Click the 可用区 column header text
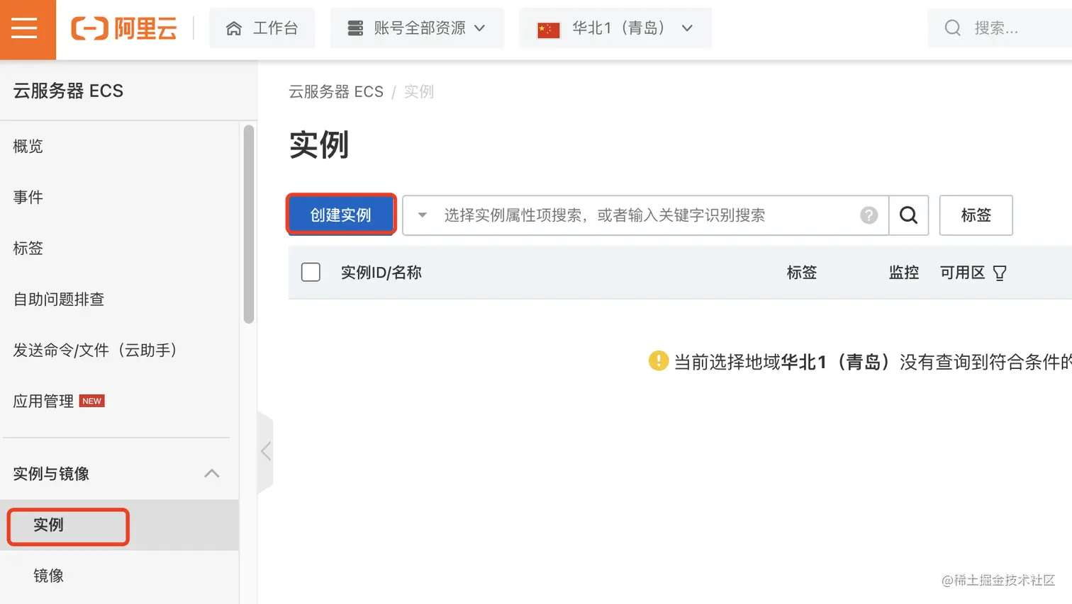Screen dimensions: 1072x604 pyautogui.click(x=962, y=273)
